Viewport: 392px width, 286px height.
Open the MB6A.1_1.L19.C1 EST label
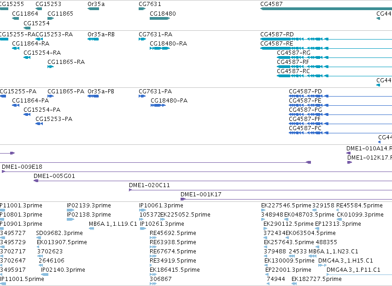[113, 224]
